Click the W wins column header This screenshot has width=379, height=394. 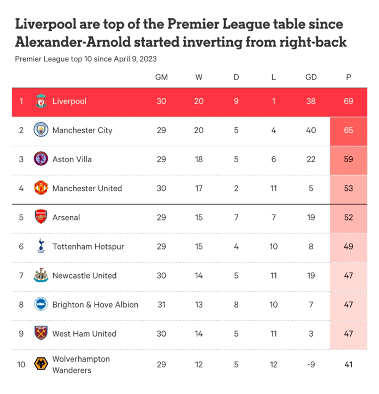point(199,77)
